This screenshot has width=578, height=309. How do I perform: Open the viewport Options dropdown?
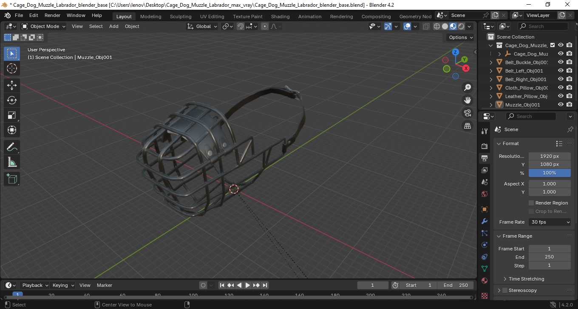461,37
